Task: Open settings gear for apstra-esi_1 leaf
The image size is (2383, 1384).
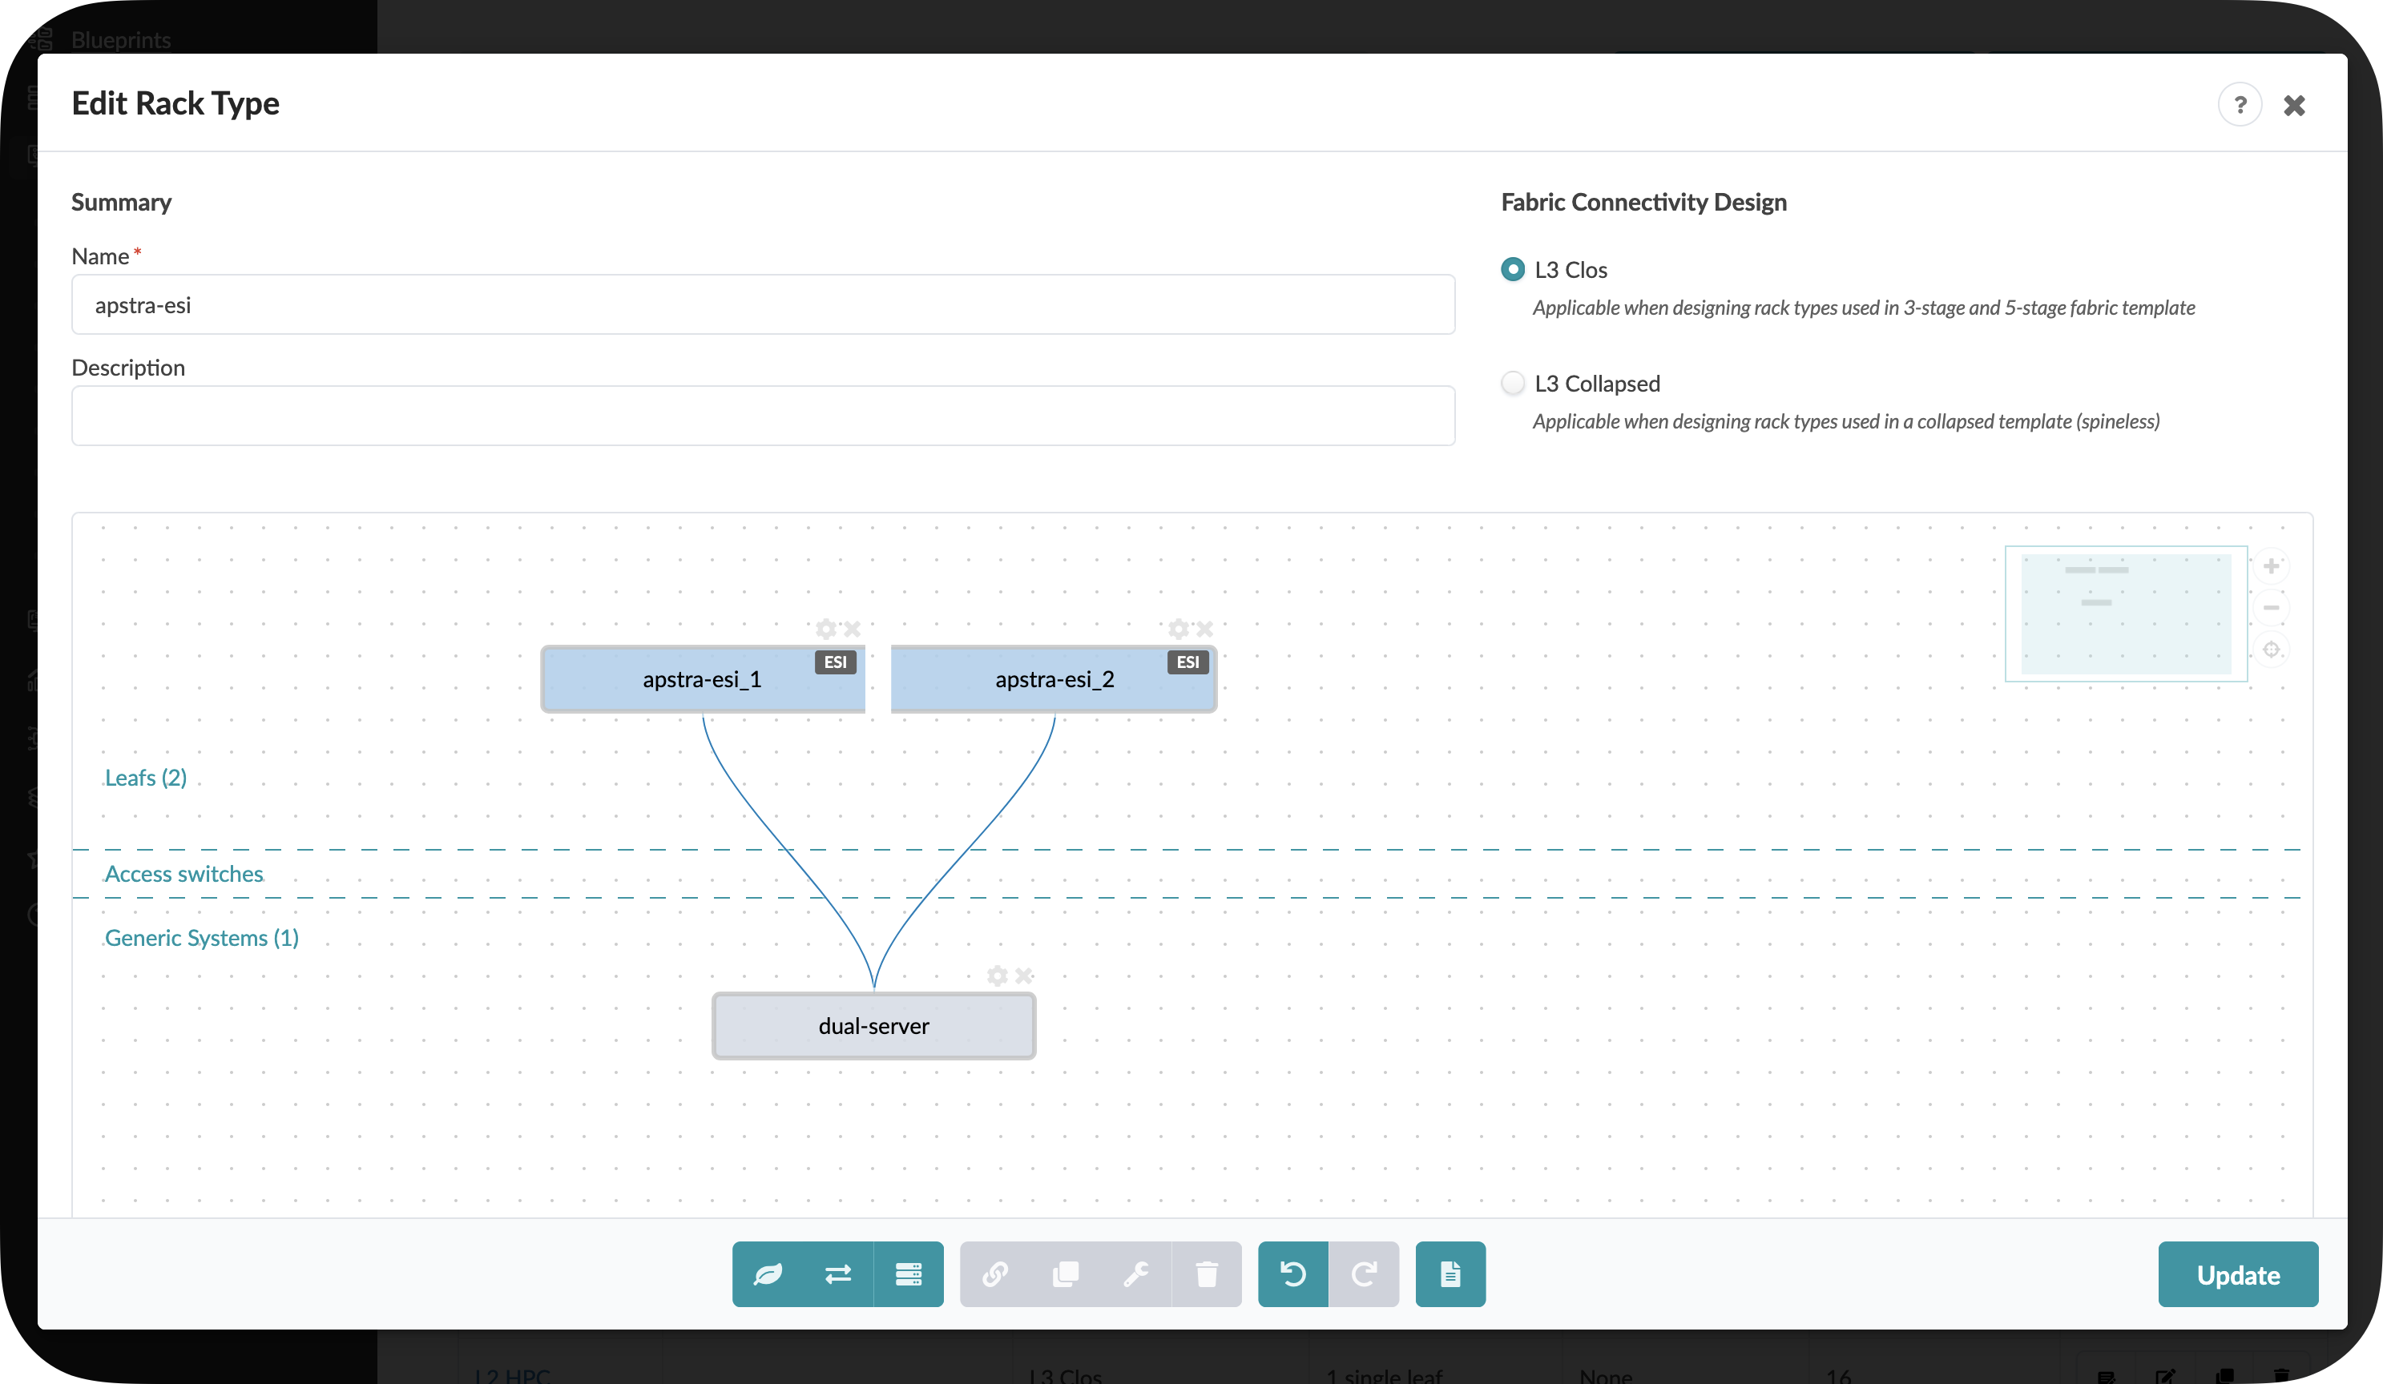Action: pos(825,629)
